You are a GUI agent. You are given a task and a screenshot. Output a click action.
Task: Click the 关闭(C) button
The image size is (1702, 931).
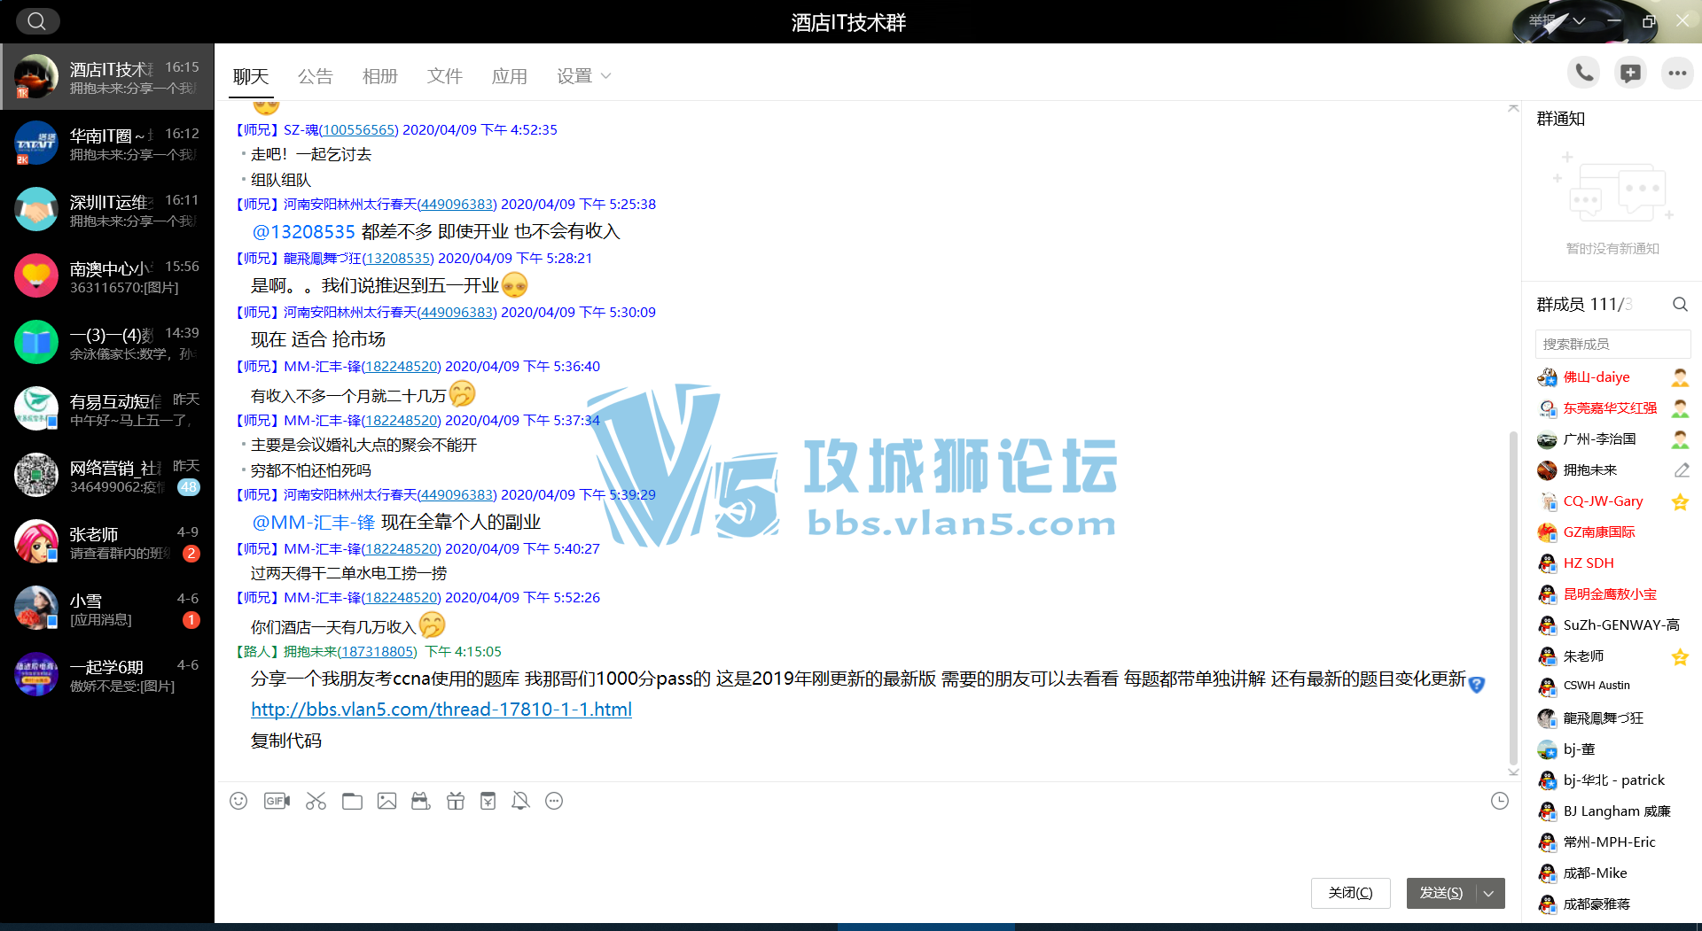coord(1350,893)
